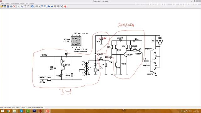Cut the selection with the scissors icon
The height and width of the screenshot is (113, 201).
coord(19,6)
